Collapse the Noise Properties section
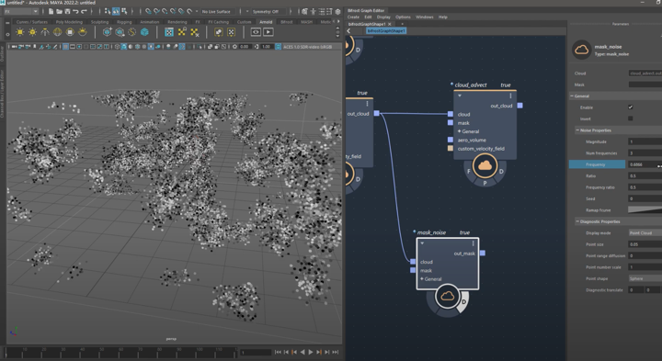 tap(577, 130)
